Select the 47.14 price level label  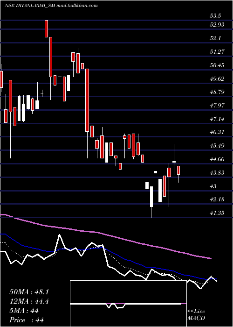point(217,119)
